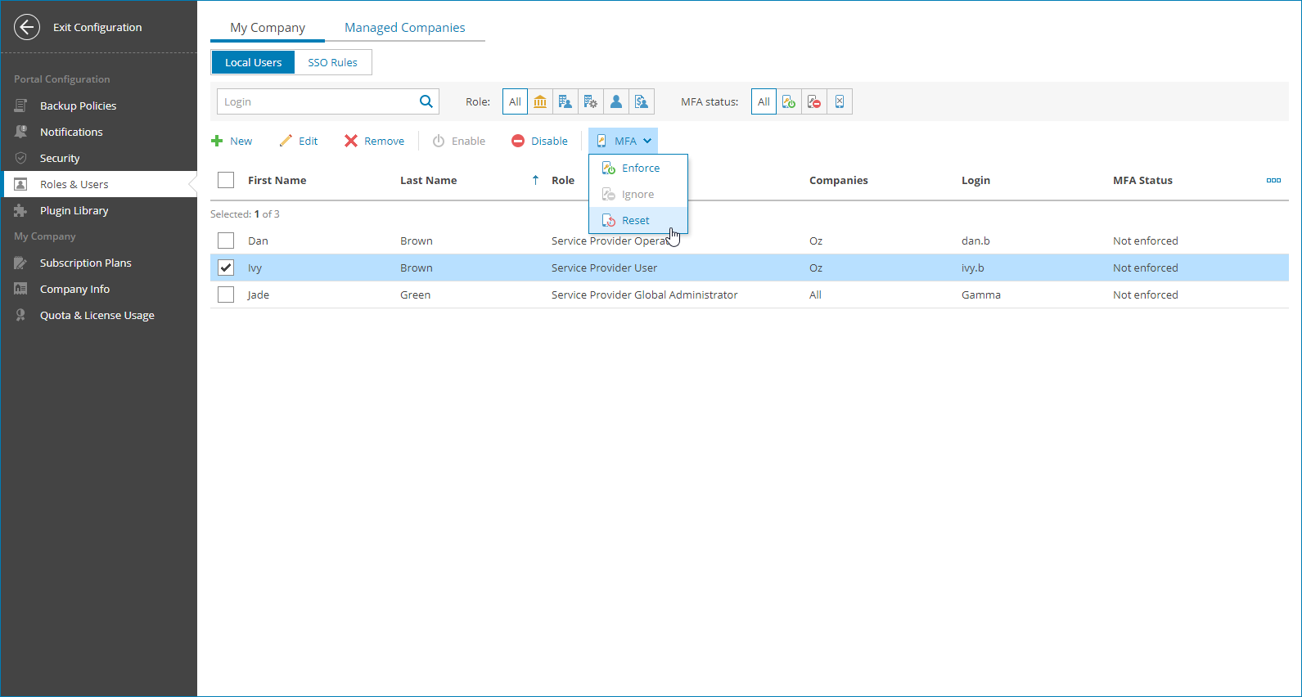Open the SSO Rules tab
Screen dimensions: 1302x697
point(333,62)
